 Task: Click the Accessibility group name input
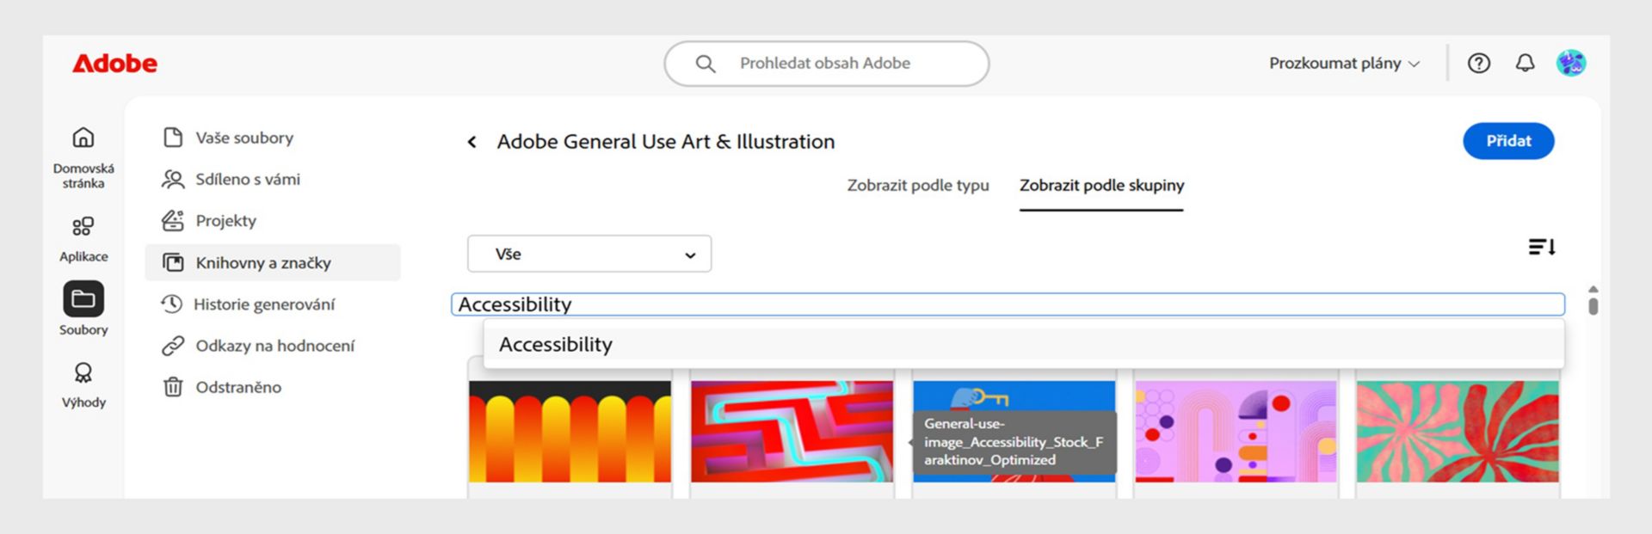1008,304
